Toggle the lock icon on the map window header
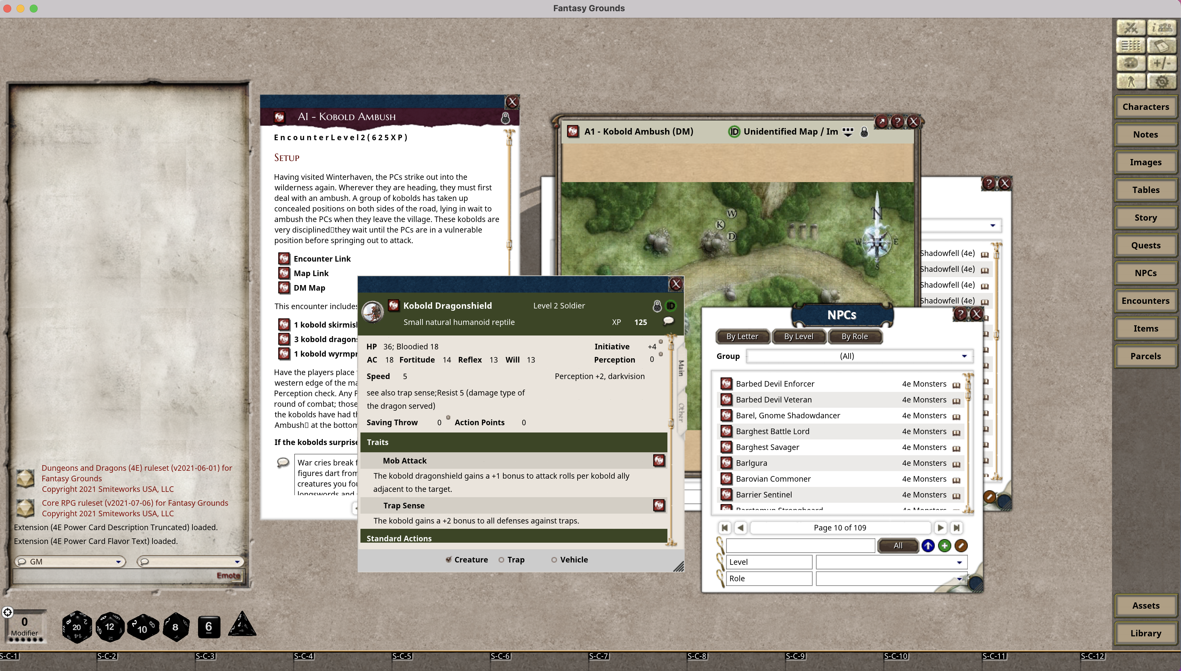Viewport: 1181px width, 671px height. click(x=864, y=132)
